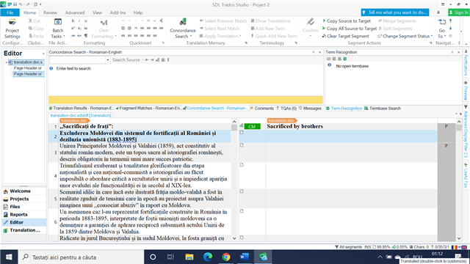Switch to the Add-Ins ribbon tab
The width and height of the screenshot is (470, 264).
117,12
